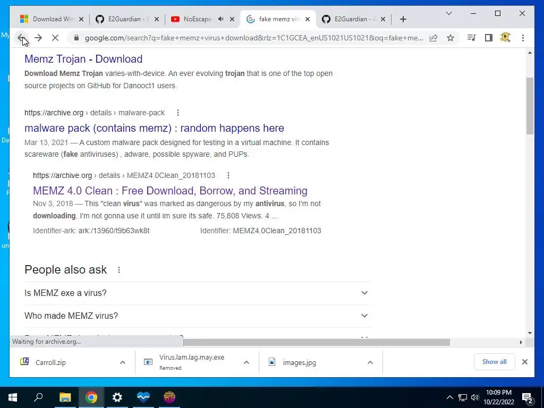
Task: Open the Windows Start menu
Action: point(13,397)
